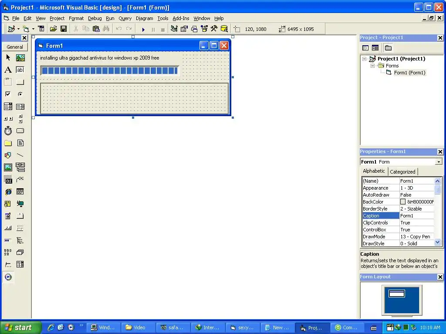Switch to the Categorized properties tab

click(x=402, y=171)
